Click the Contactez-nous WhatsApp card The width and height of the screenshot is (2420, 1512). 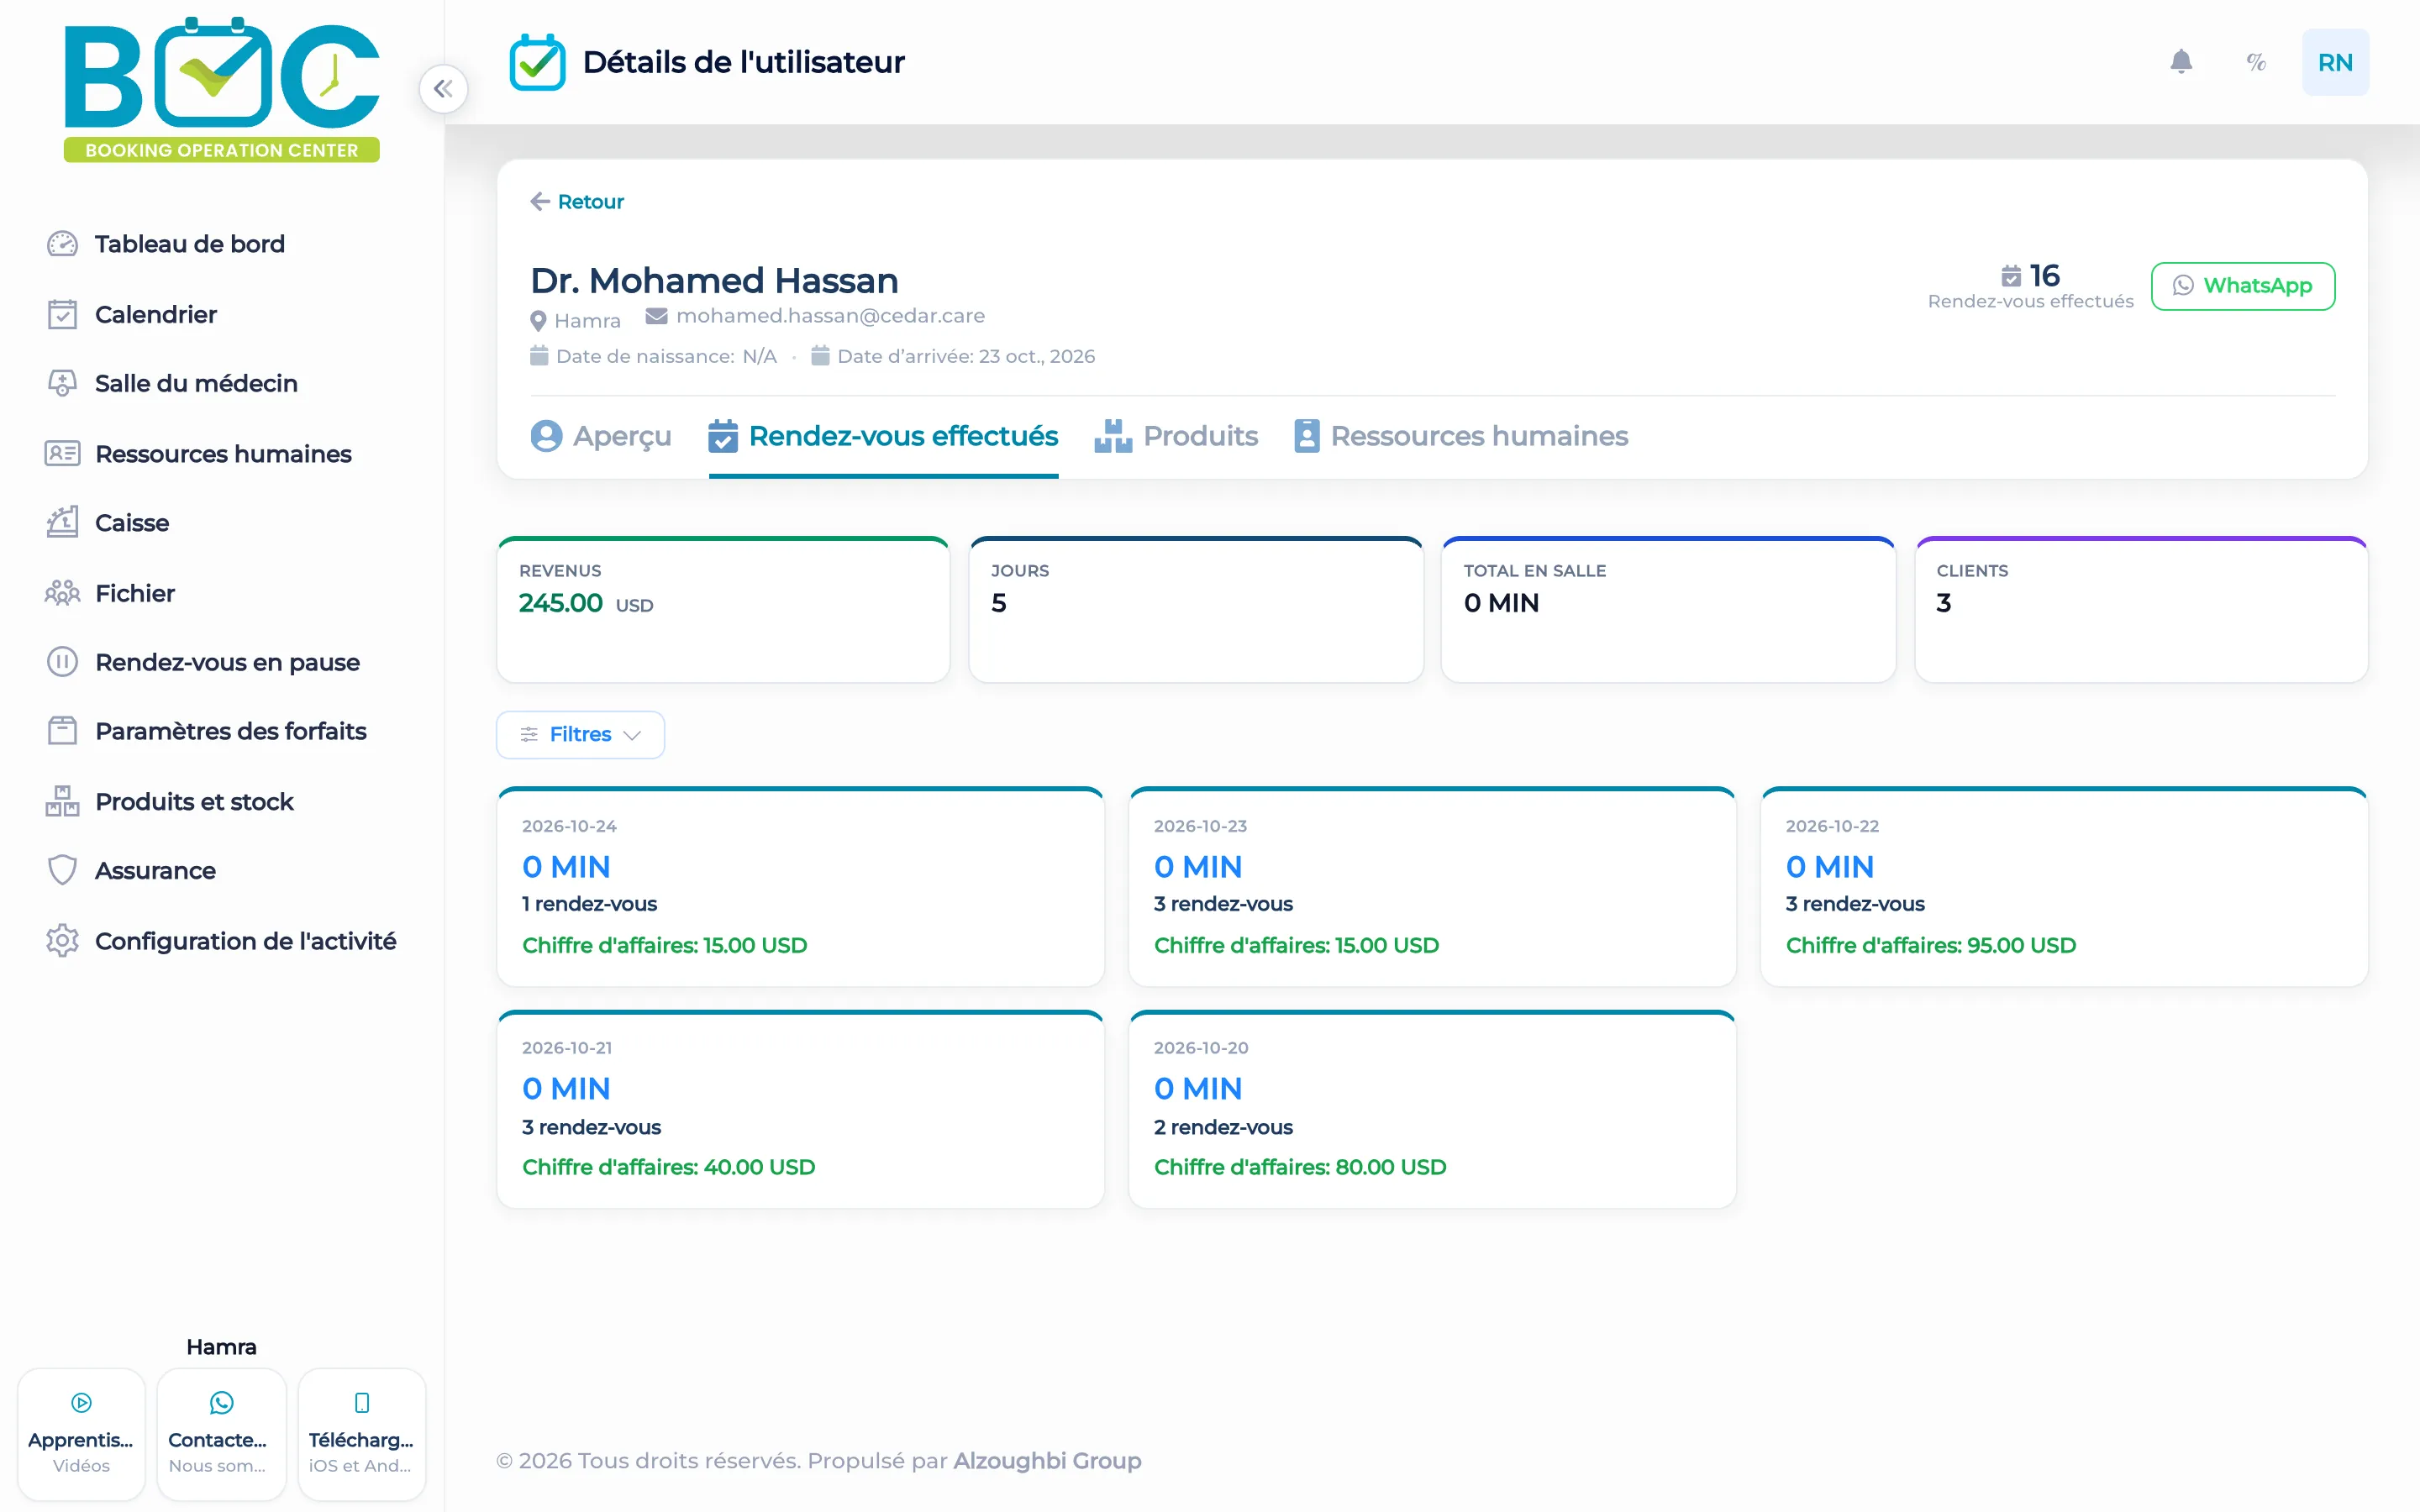pos(221,1434)
